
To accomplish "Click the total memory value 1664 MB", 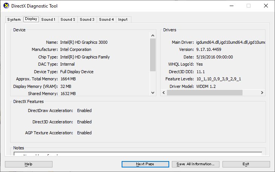I will pyautogui.click(x=68, y=79).
